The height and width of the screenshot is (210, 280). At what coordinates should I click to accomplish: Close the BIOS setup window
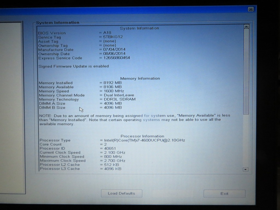click(x=251, y=9)
